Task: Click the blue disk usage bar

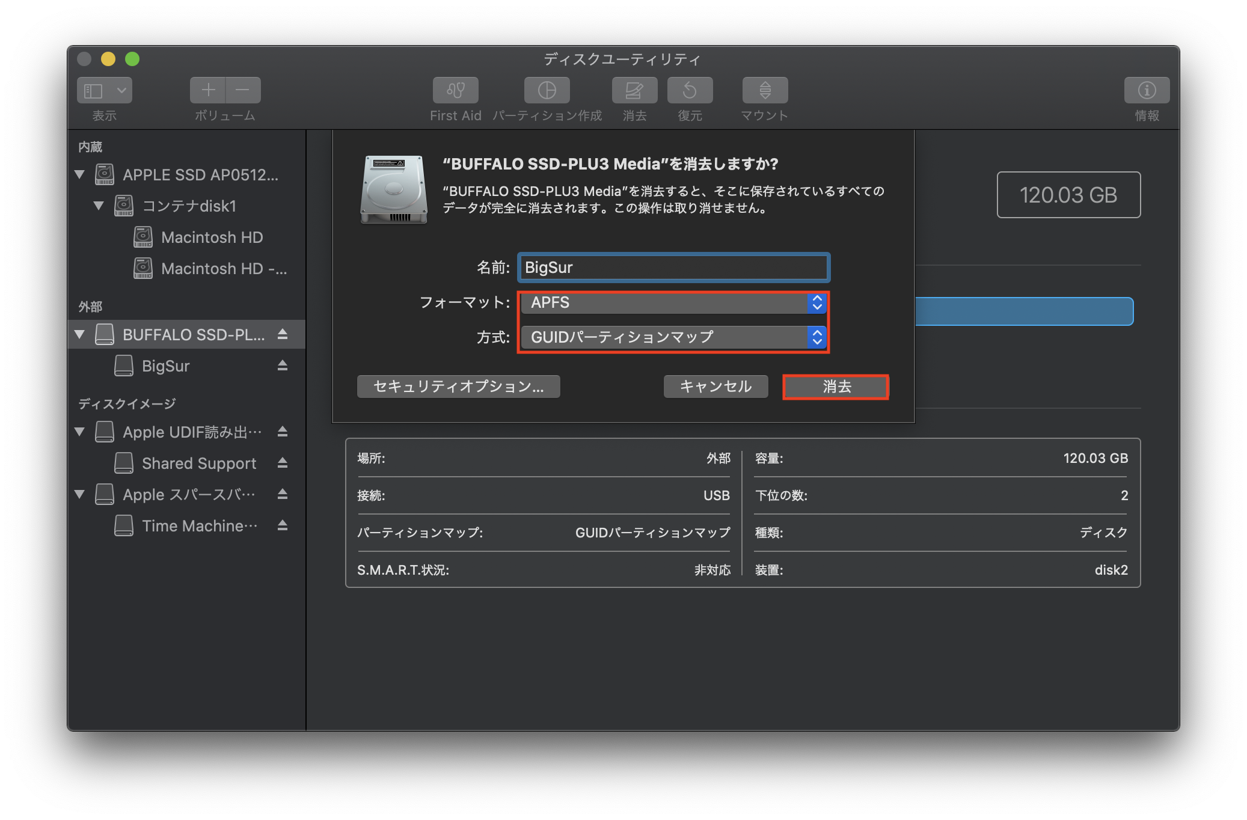Action: pos(1023,311)
